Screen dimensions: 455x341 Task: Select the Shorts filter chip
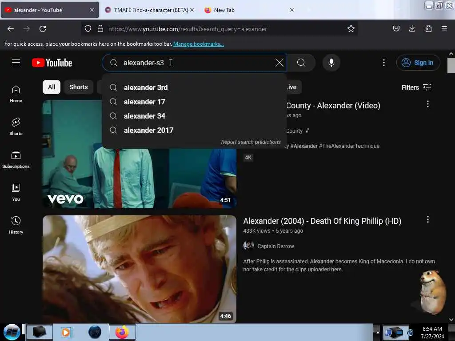click(78, 87)
